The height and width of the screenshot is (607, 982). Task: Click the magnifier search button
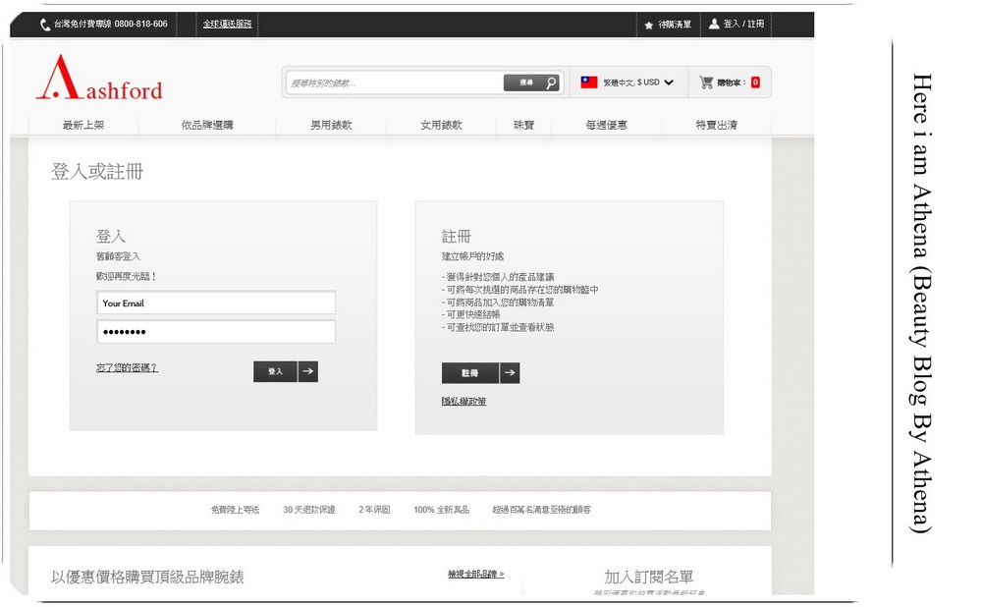coord(551,83)
